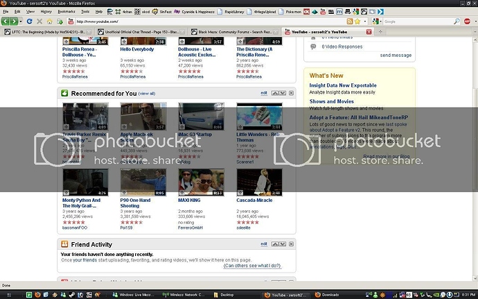Click the RSS feed icon in address bar
The image size is (478, 299).
click(350, 22)
